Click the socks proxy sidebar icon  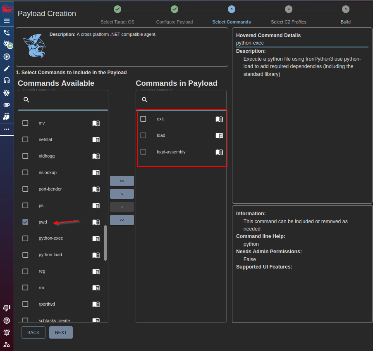tap(7, 117)
